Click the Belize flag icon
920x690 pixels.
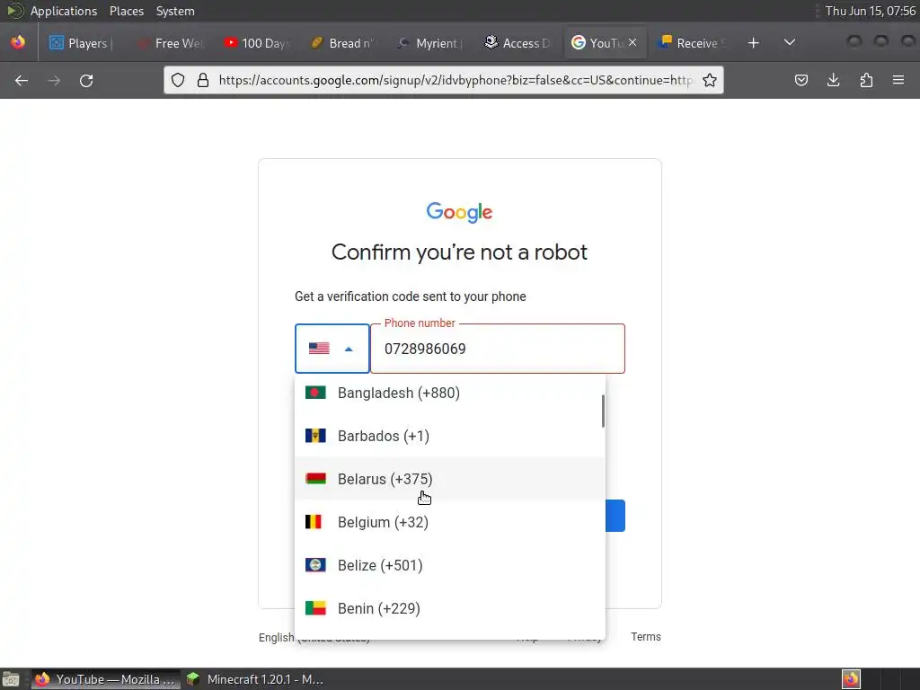315,565
